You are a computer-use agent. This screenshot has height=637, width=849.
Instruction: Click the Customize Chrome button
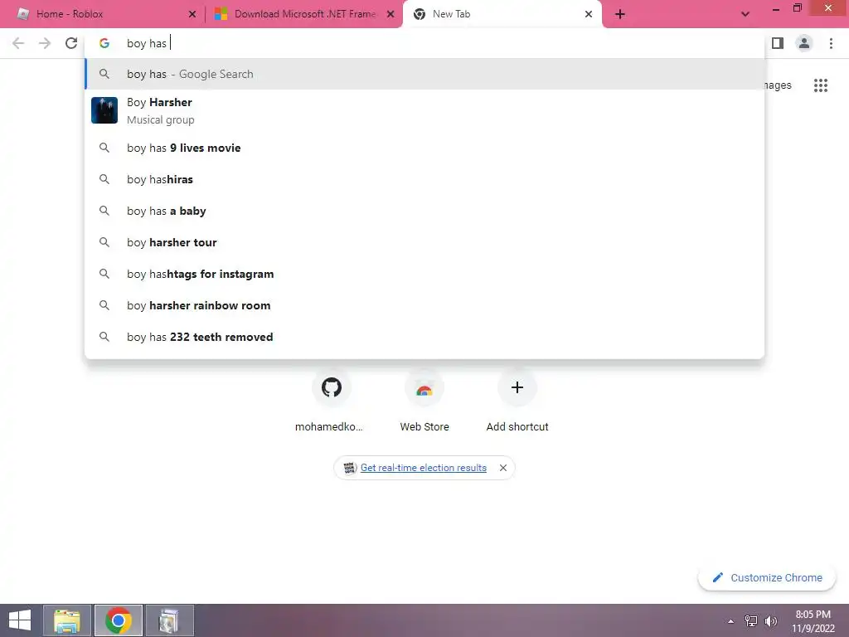[x=767, y=577]
